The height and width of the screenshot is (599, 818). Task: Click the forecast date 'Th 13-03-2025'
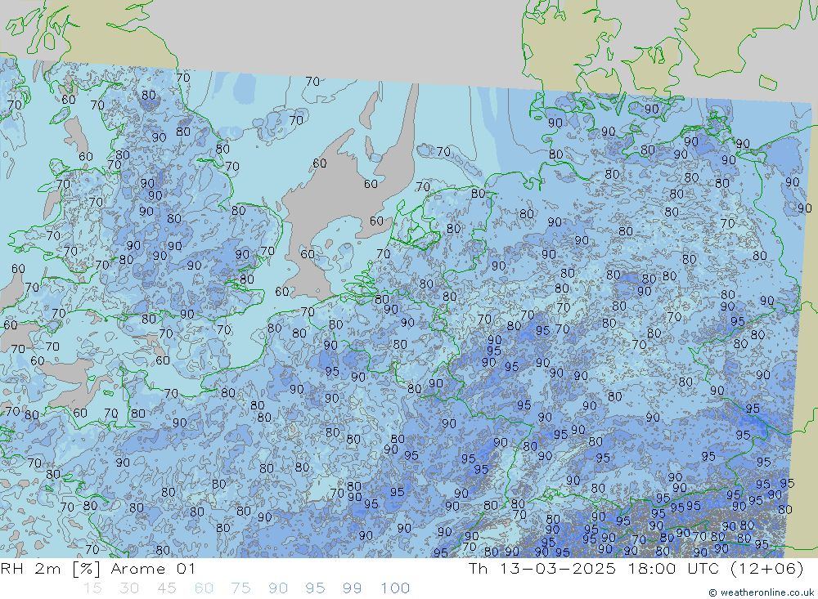click(x=542, y=568)
